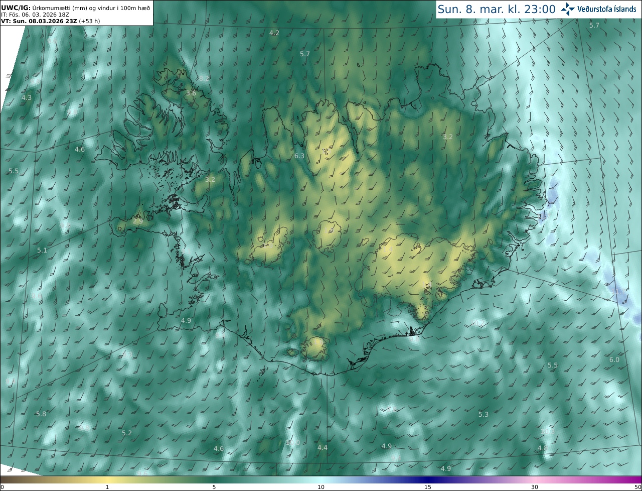
Task: Click the 50 tick label on the colorbar
Action: (638, 487)
